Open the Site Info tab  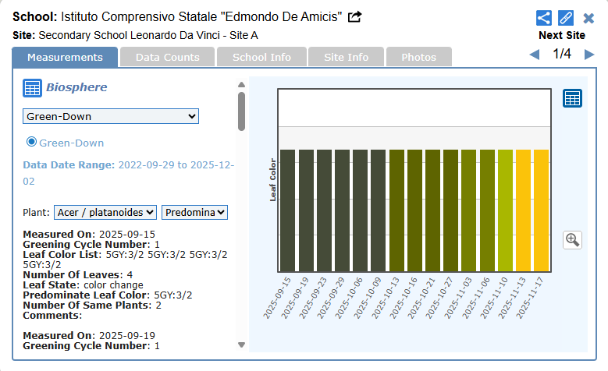pos(346,57)
